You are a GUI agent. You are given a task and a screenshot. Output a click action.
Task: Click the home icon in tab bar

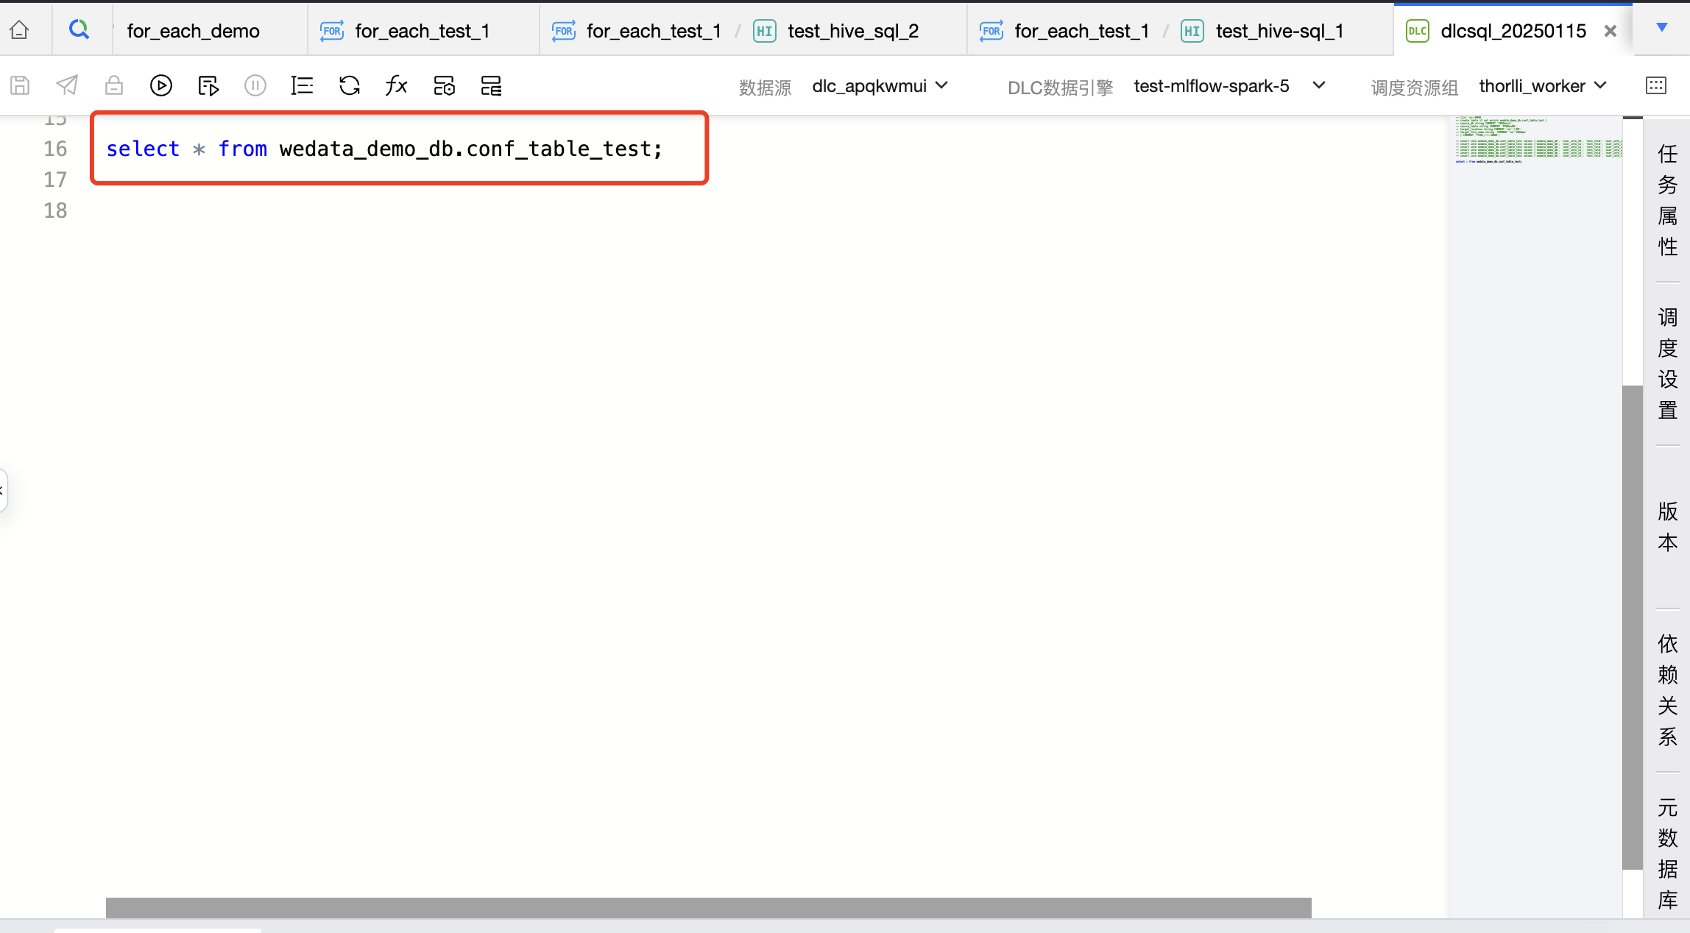pos(20,30)
